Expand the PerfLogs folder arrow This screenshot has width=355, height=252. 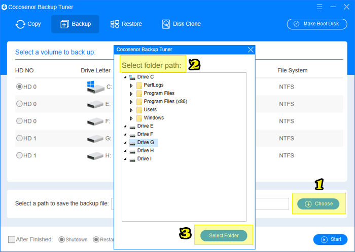(x=131, y=86)
